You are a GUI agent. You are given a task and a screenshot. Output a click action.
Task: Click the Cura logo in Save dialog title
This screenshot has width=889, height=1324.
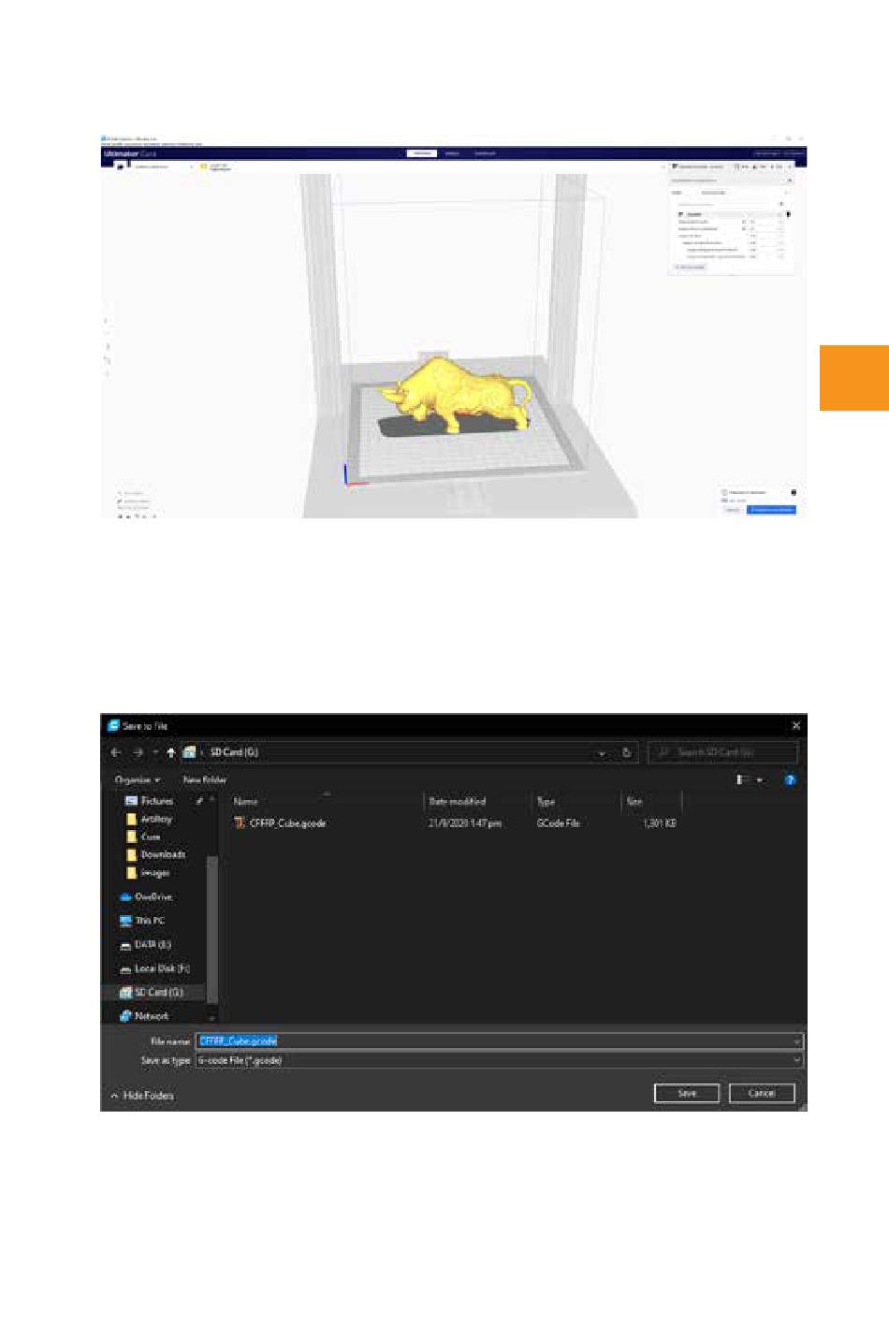click(113, 725)
